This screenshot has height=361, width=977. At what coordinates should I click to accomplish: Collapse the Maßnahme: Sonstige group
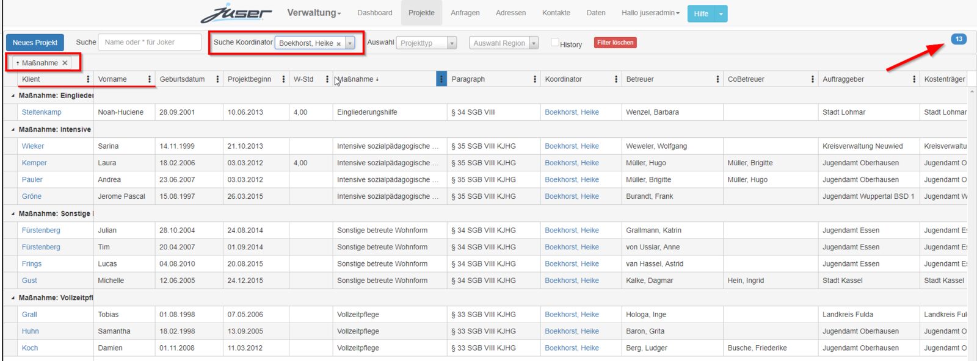tap(13, 214)
